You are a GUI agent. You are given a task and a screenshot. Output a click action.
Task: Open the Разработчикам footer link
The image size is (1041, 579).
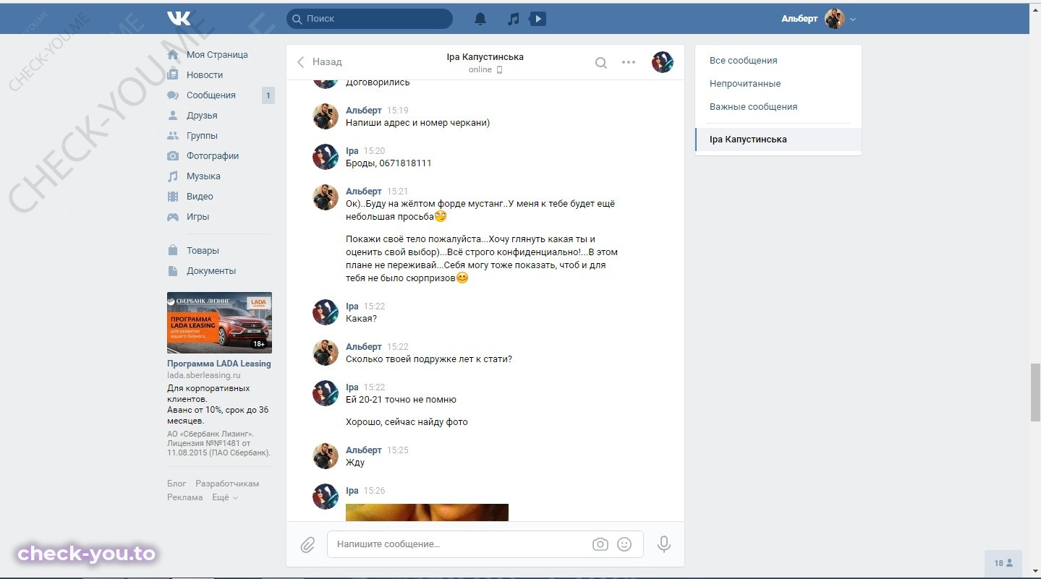(227, 484)
